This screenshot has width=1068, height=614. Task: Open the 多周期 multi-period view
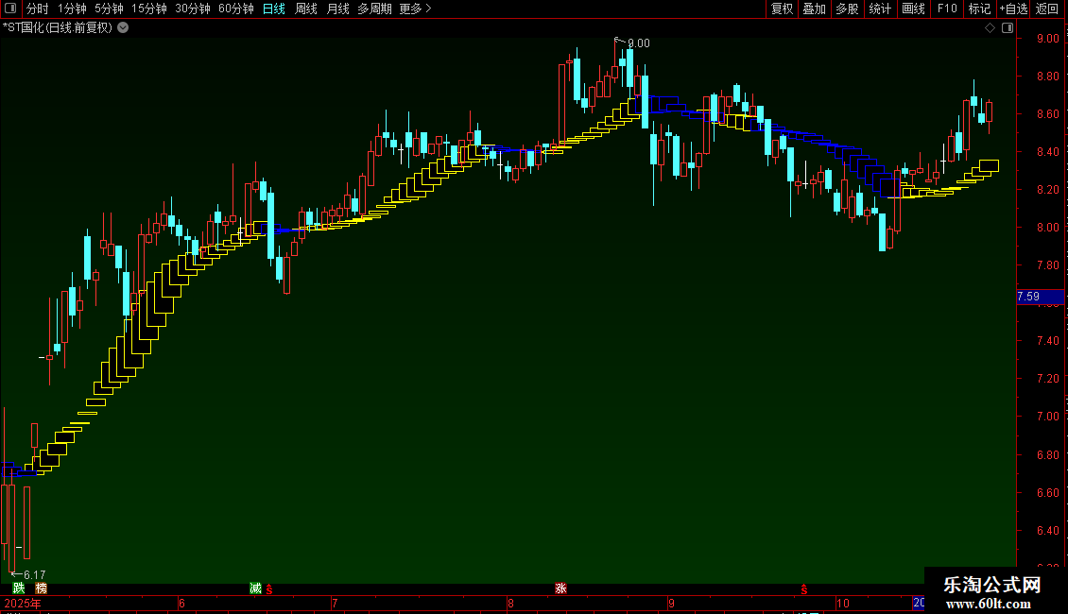[374, 9]
